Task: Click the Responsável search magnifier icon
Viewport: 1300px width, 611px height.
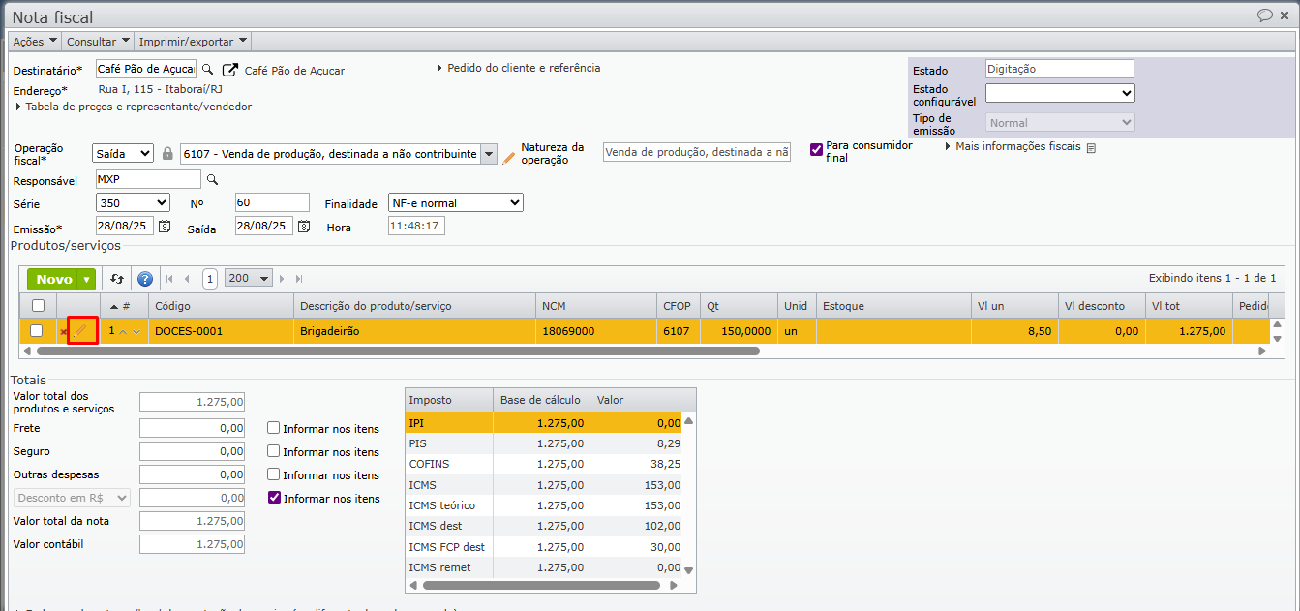Action: click(x=213, y=180)
